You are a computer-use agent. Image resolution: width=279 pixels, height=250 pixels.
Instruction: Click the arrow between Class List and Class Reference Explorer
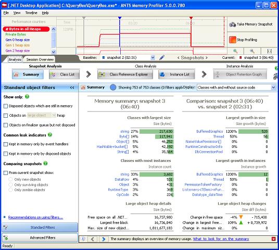(88, 74)
